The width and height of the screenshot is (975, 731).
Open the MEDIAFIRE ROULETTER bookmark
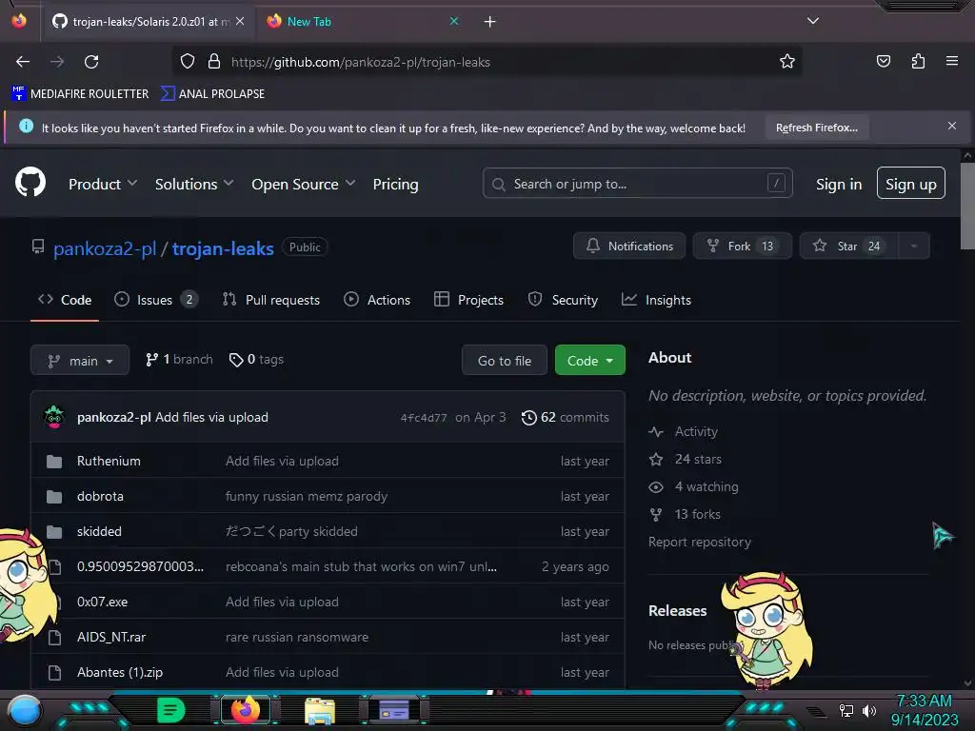[80, 94]
